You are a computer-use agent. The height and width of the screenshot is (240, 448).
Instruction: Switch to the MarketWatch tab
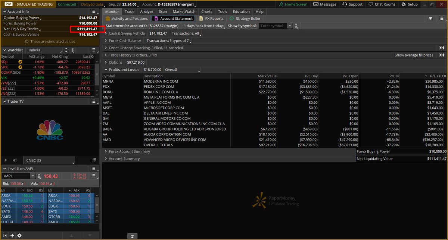pos(184,12)
